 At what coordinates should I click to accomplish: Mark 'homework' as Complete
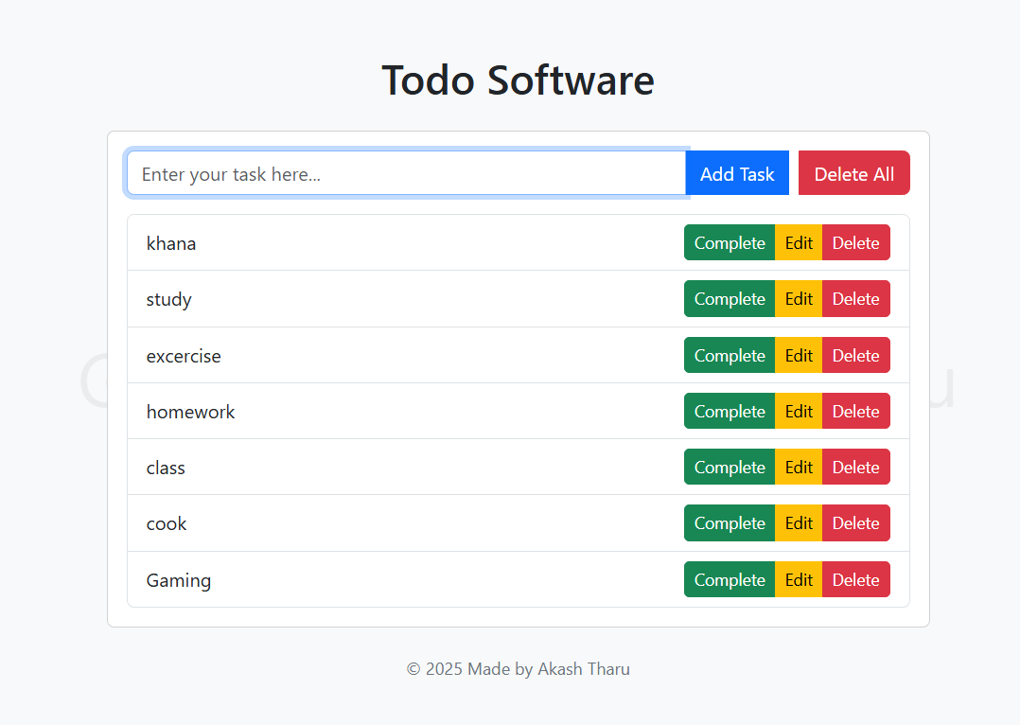click(729, 411)
